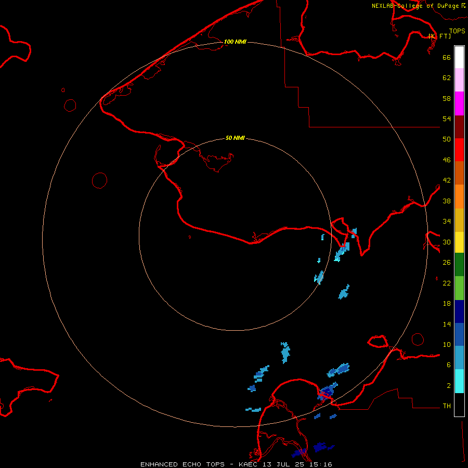Click the 66 legend value label
468x468 pixels.
[x=447, y=57]
